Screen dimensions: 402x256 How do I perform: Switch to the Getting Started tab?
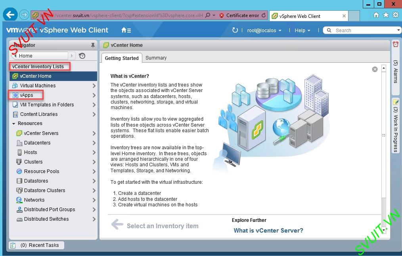pyautogui.click(x=122, y=58)
